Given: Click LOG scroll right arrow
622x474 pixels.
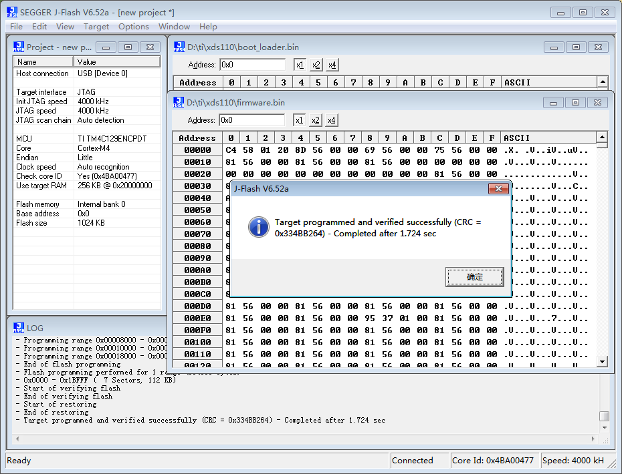Looking at the screenshot, I should [593, 439].
